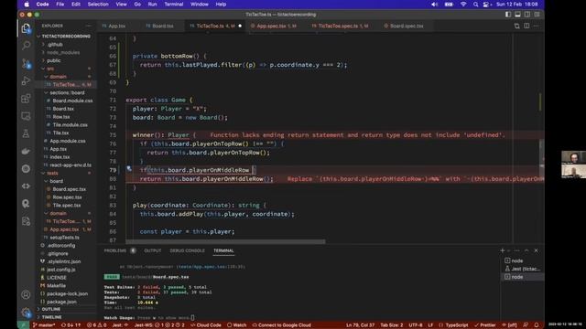The height and width of the screenshot is (329, 586).
Task: Open the Explorer view in activity bar
Action: click(26, 28)
